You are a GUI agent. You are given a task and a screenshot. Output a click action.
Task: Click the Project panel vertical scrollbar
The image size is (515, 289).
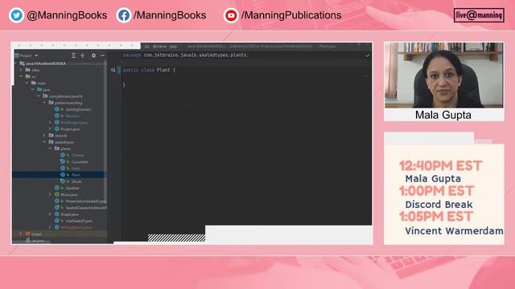coord(105,131)
